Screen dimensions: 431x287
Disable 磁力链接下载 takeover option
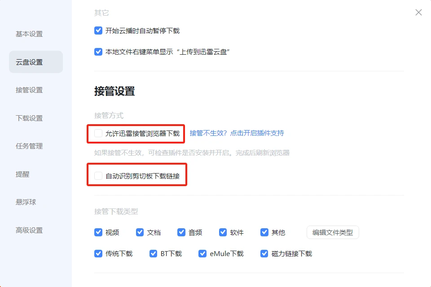[x=264, y=253]
